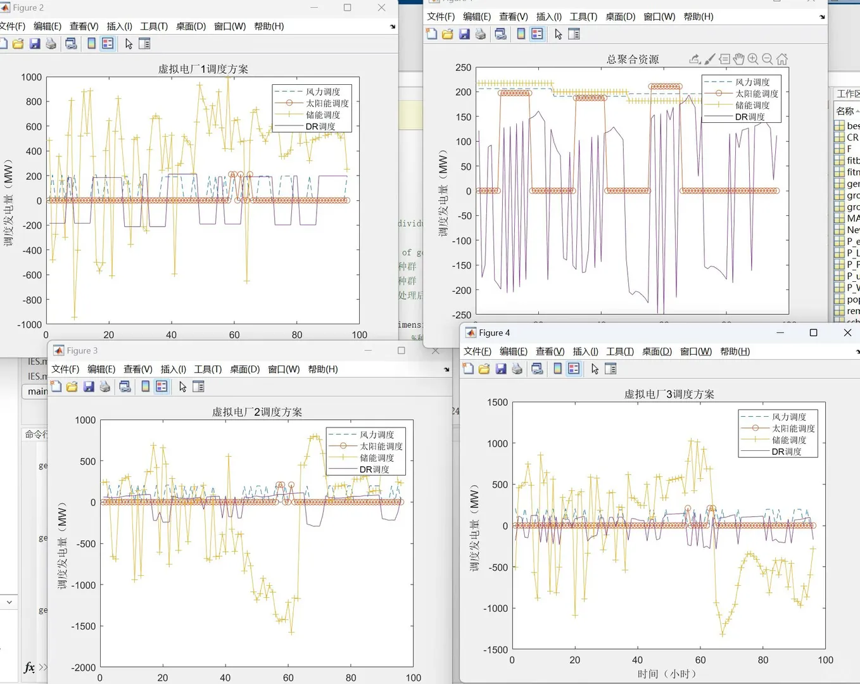Open Property Inspector in the 总聚合资源 window
Screen dimensions: 860x684
tap(574, 34)
